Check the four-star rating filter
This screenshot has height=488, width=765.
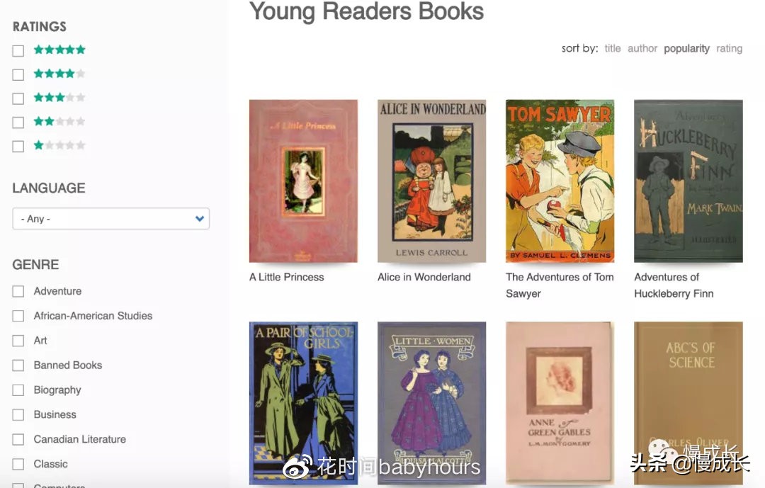click(18, 74)
